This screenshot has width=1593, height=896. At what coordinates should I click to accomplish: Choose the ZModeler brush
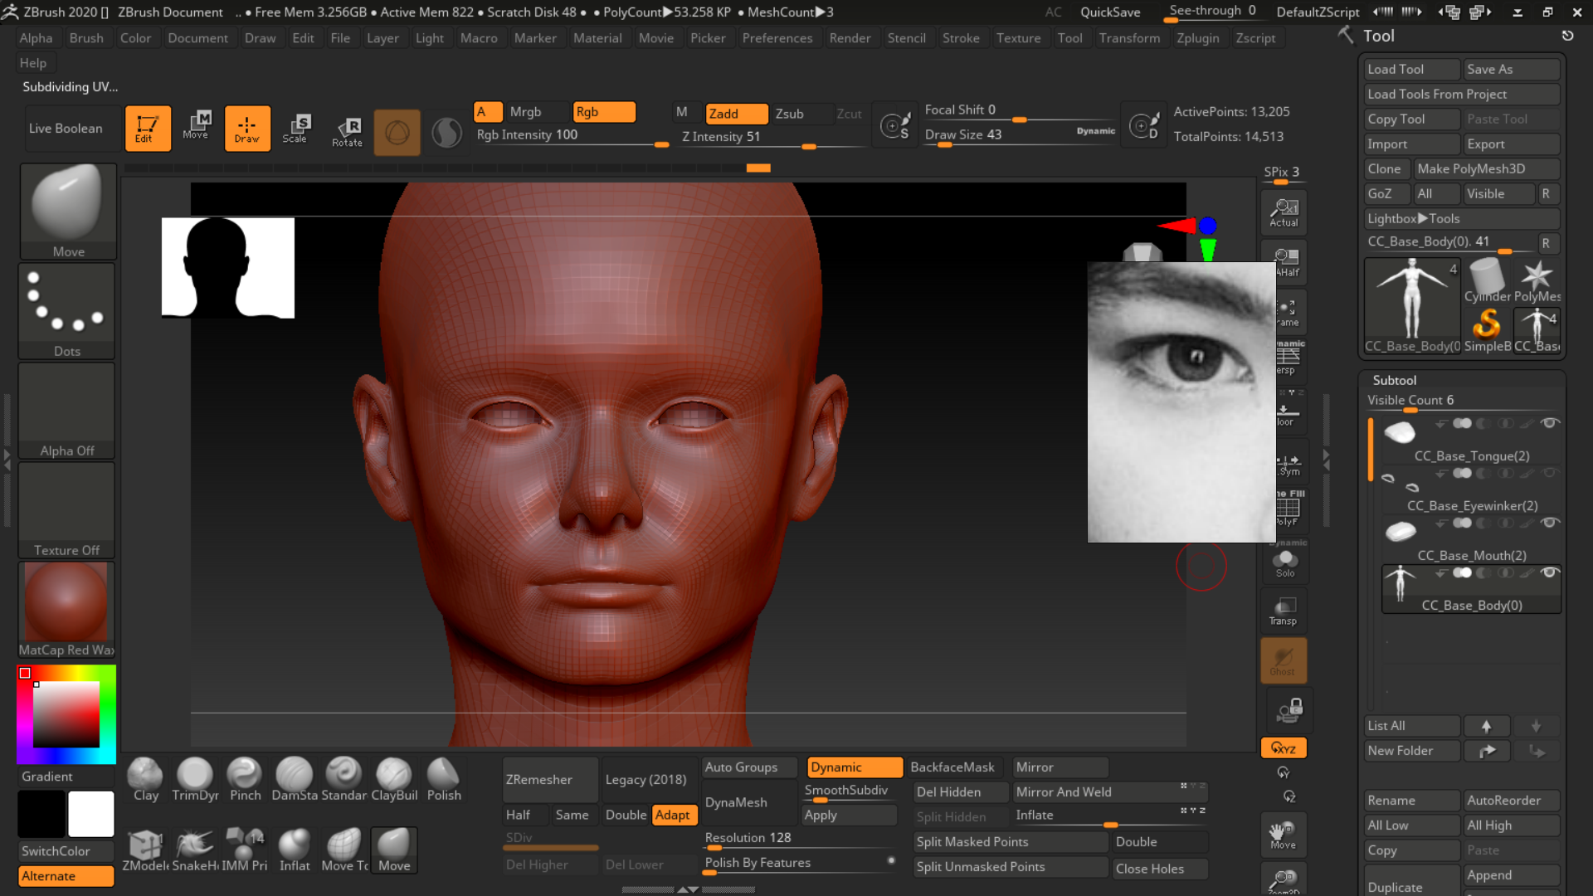point(145,850)
